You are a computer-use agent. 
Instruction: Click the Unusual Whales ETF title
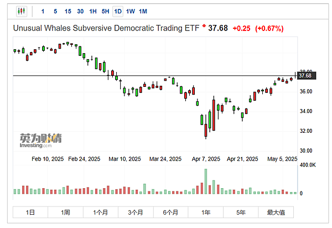[x=106, y=28]
